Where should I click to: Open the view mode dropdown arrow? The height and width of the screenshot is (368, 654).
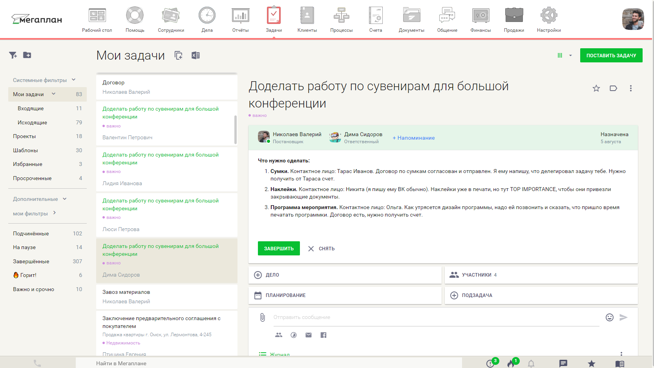click(x=570, y=55)
